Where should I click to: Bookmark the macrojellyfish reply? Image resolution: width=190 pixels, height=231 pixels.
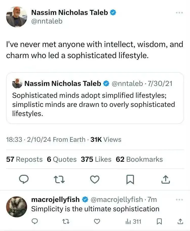[x=159, y=222]
